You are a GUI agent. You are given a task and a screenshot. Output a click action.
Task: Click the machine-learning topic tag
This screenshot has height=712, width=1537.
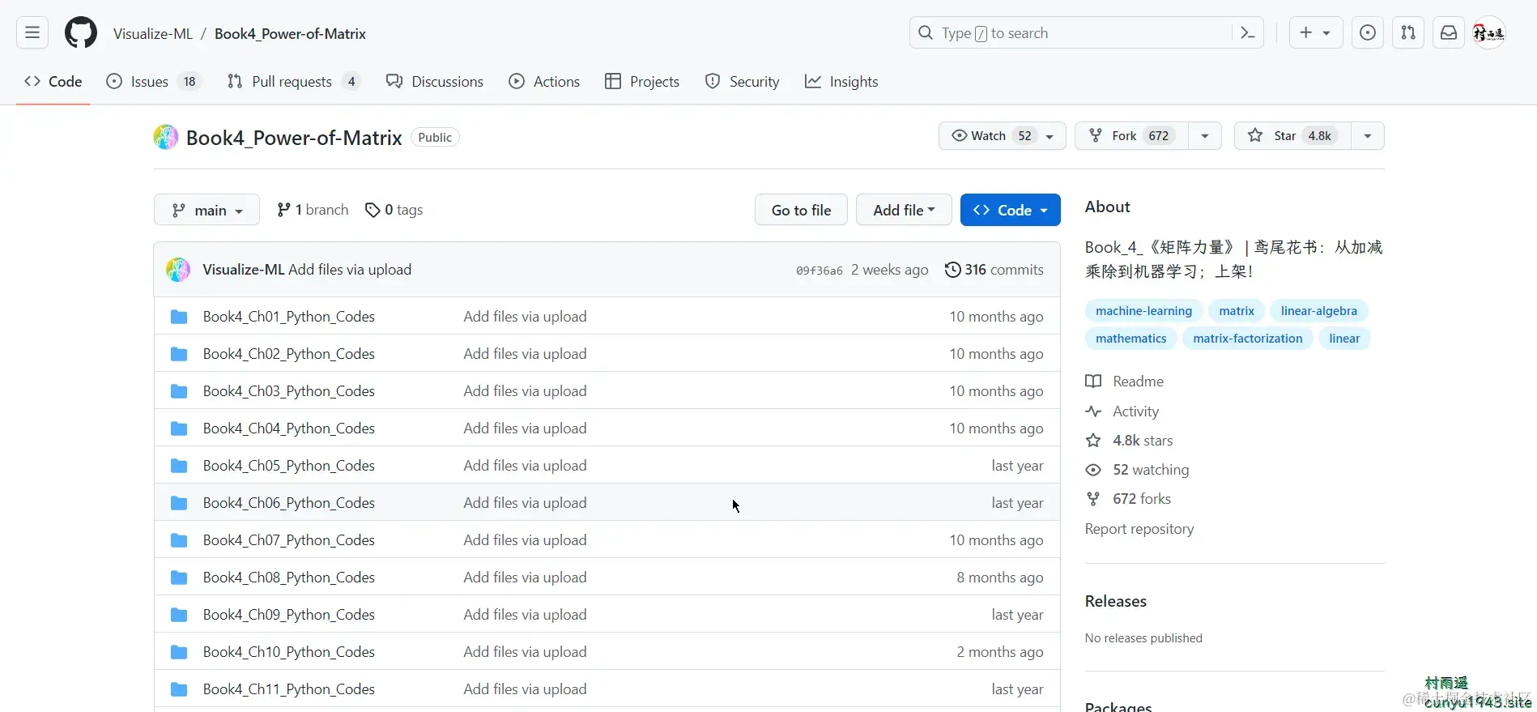(x=1143, y=311)
